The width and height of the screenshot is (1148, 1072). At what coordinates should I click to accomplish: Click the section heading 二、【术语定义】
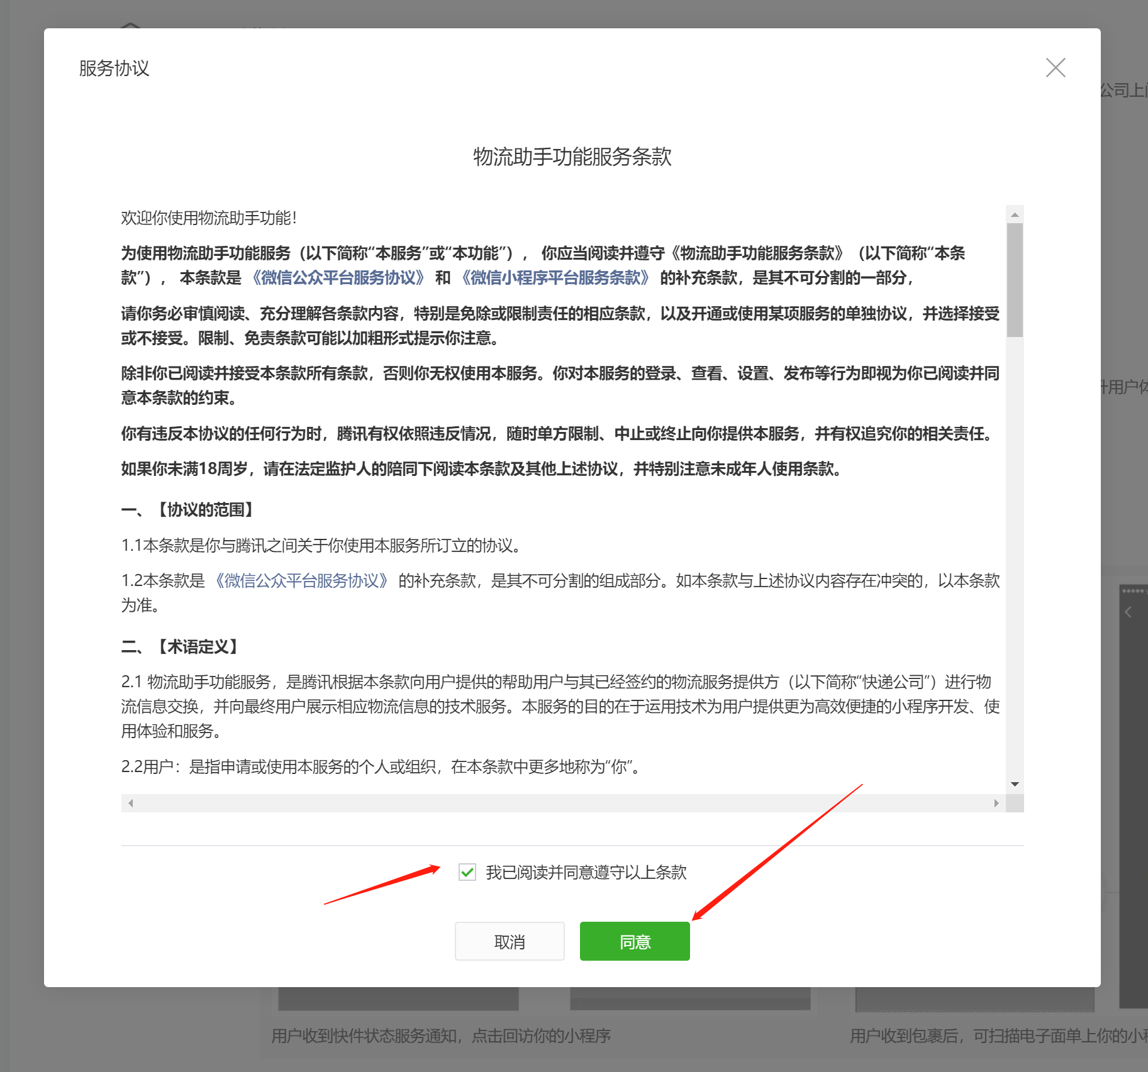tap(180, 647)
